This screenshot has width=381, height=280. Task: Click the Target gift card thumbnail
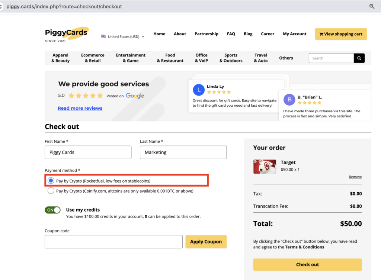tap(265, 167)
